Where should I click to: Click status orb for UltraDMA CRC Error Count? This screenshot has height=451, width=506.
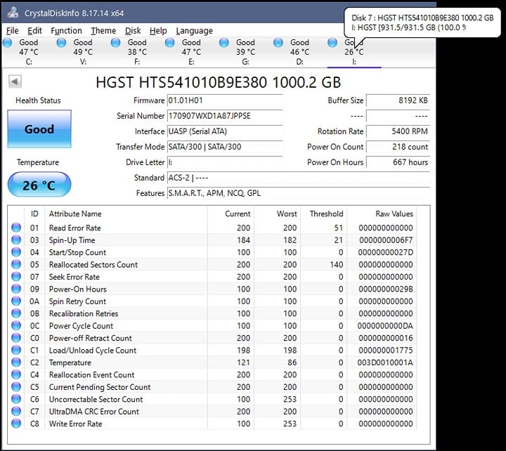tap(16, 412)
